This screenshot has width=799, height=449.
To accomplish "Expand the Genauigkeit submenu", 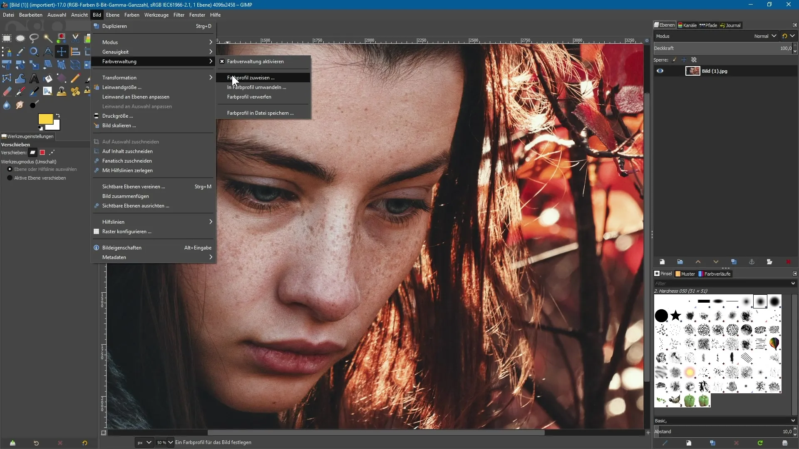I will click(153, 52).
